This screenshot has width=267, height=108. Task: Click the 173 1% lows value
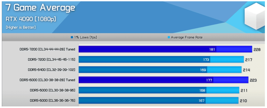pyautogui.click(x=206, y=60)
